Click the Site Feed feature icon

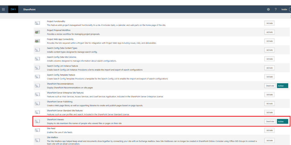coord(37,130)
